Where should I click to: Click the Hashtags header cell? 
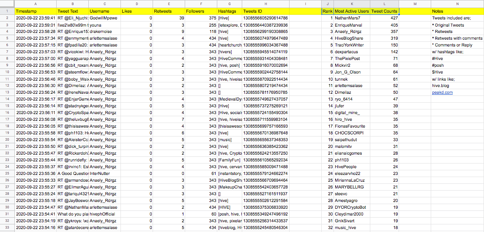(x=230, y=11)
